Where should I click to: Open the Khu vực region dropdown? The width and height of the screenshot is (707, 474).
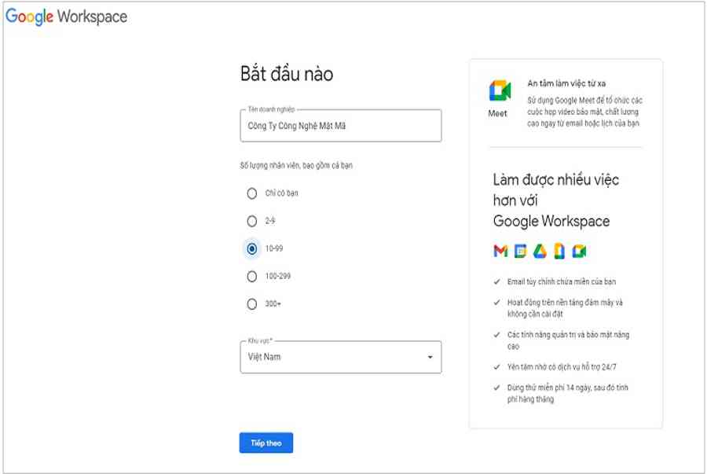click(341, 357)
